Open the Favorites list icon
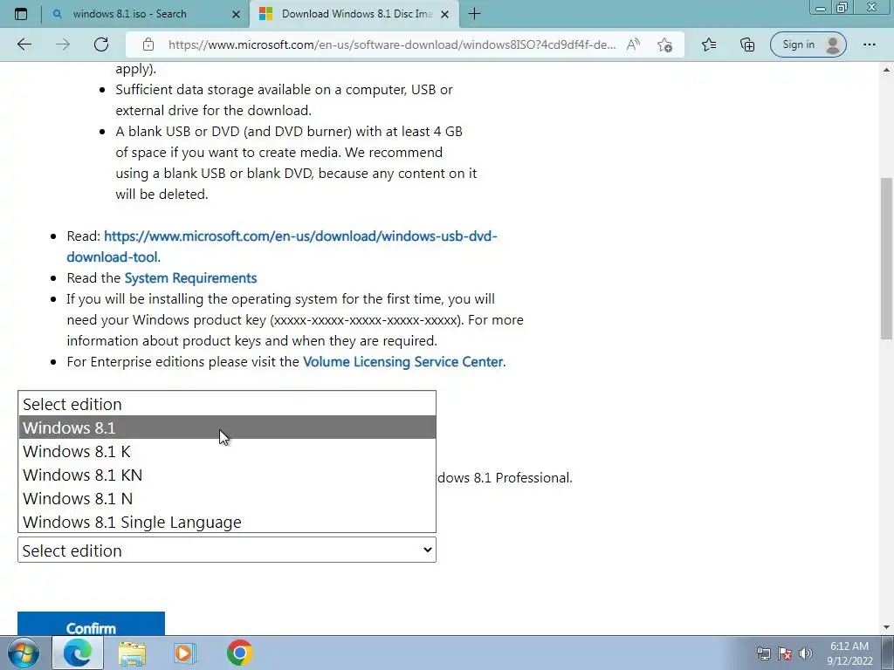 [x=709, y=44]
